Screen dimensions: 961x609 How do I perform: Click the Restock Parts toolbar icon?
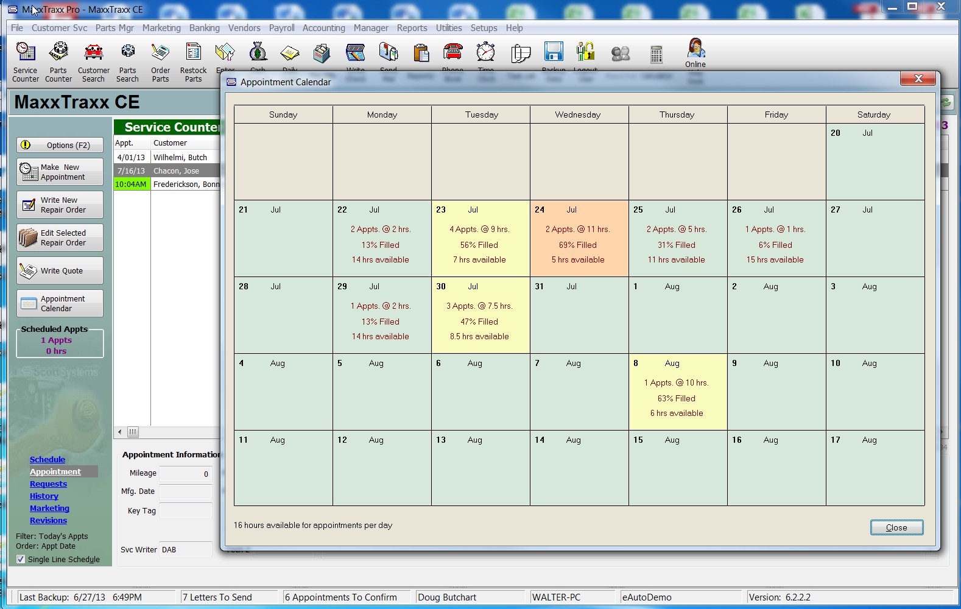pos(193,62)
